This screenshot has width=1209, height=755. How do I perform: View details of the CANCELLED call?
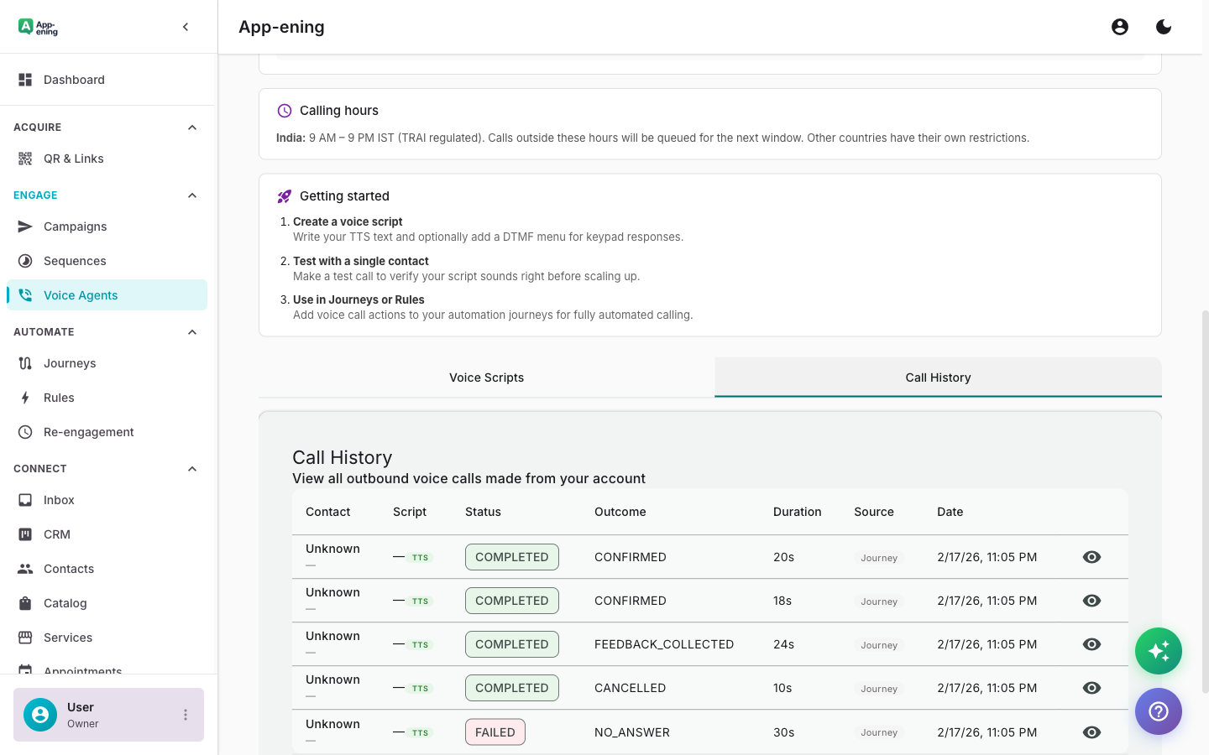pyautogui.click(x=1091, y=687)
